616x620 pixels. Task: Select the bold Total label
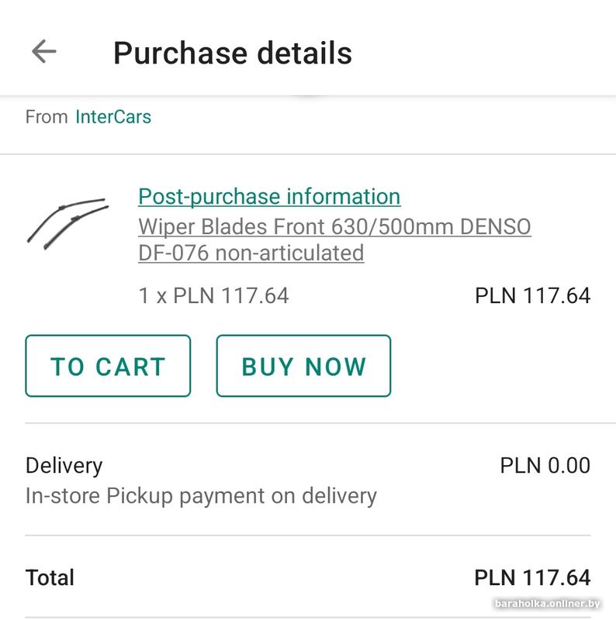coord(50,577)
